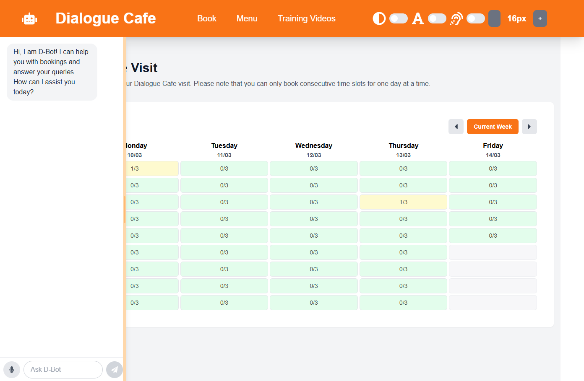The width and height of the screenshot is (584, 381).
Task: Click the large letter A font icon
Action: (x=417, y=18)
